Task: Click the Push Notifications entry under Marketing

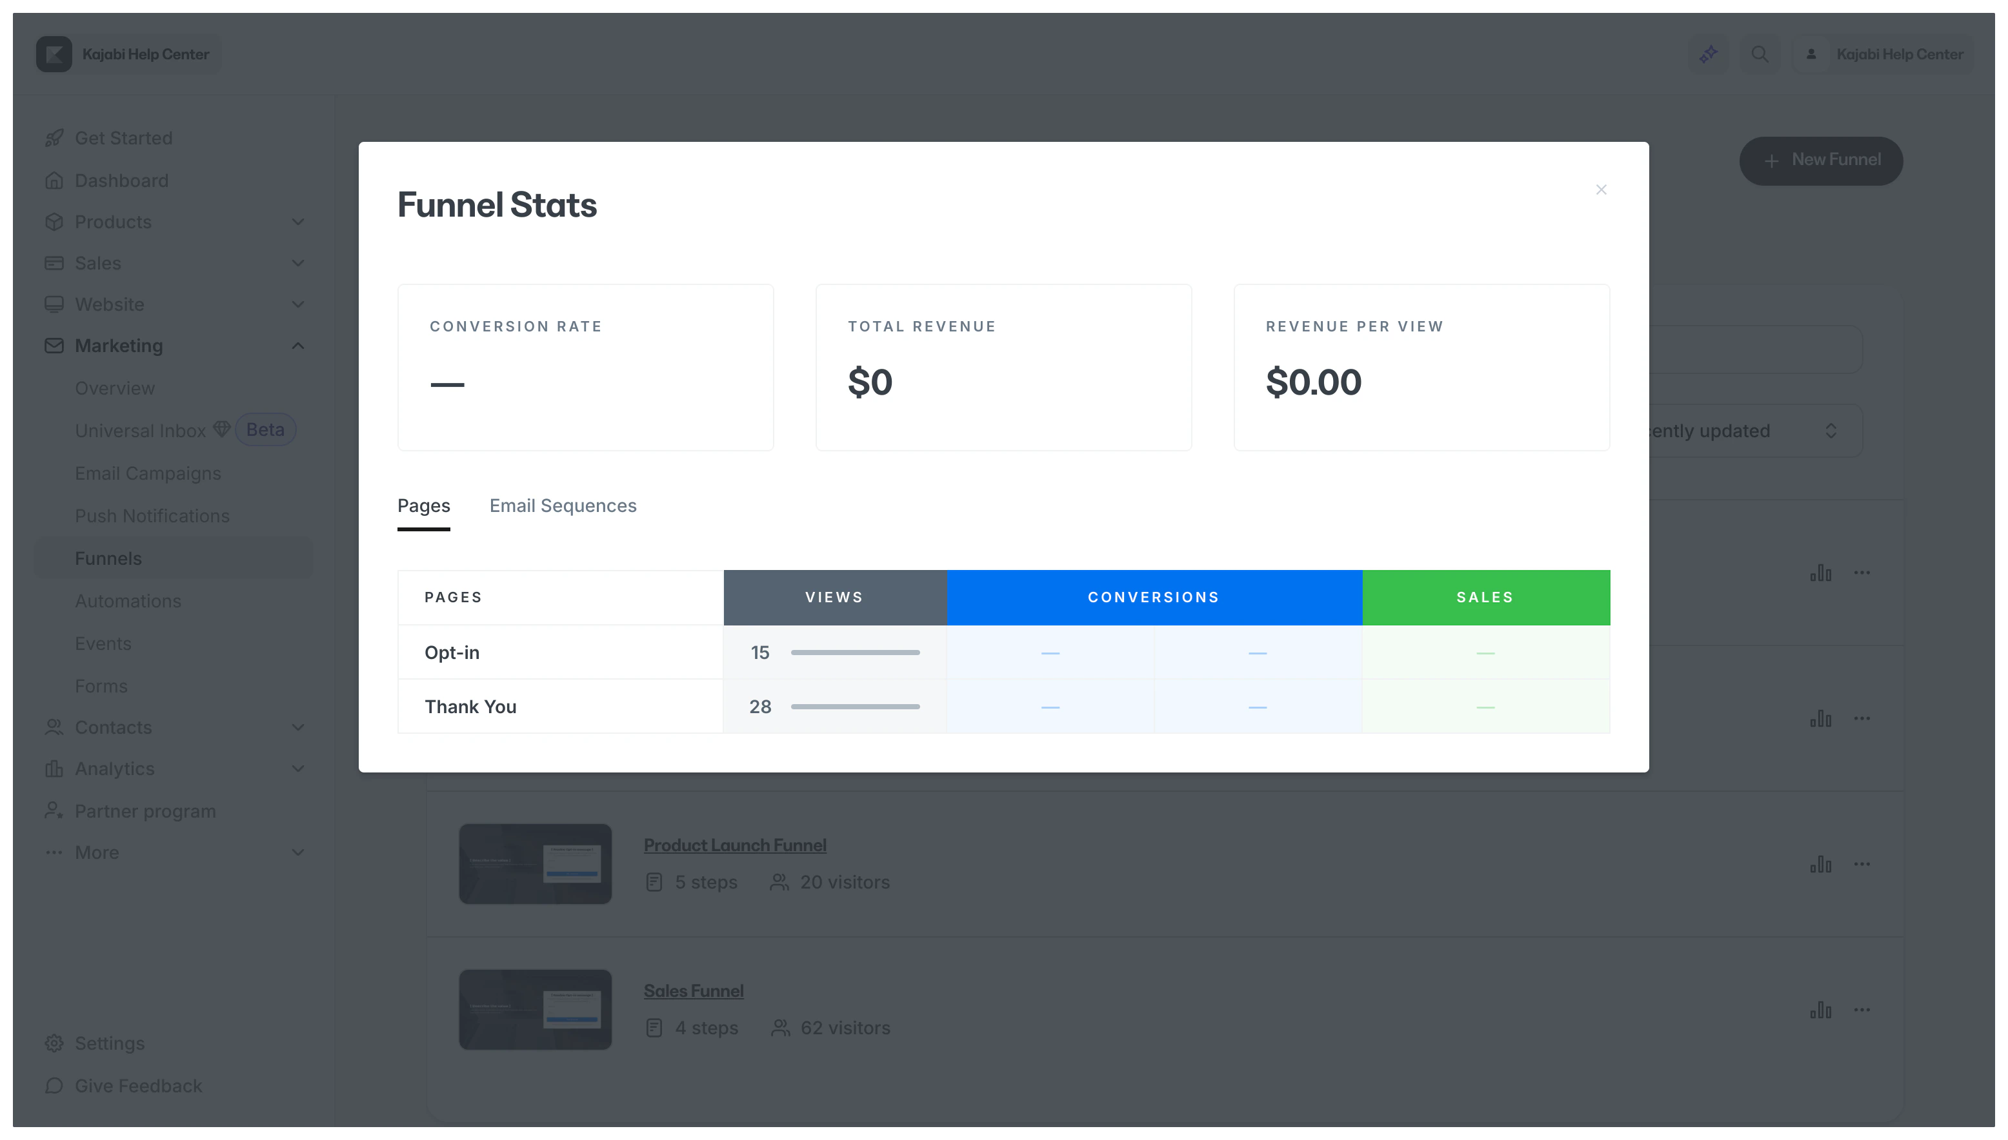Action: 152,515
